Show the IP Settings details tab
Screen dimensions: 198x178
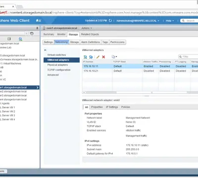(112, 107)
